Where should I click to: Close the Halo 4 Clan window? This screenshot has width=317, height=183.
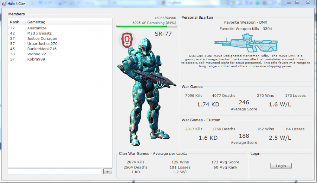(x=307, y=3)
